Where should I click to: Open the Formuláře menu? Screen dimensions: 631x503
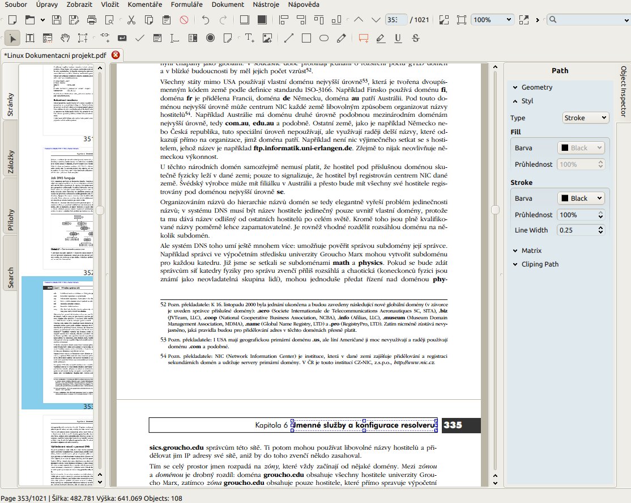tap(187, 5)
